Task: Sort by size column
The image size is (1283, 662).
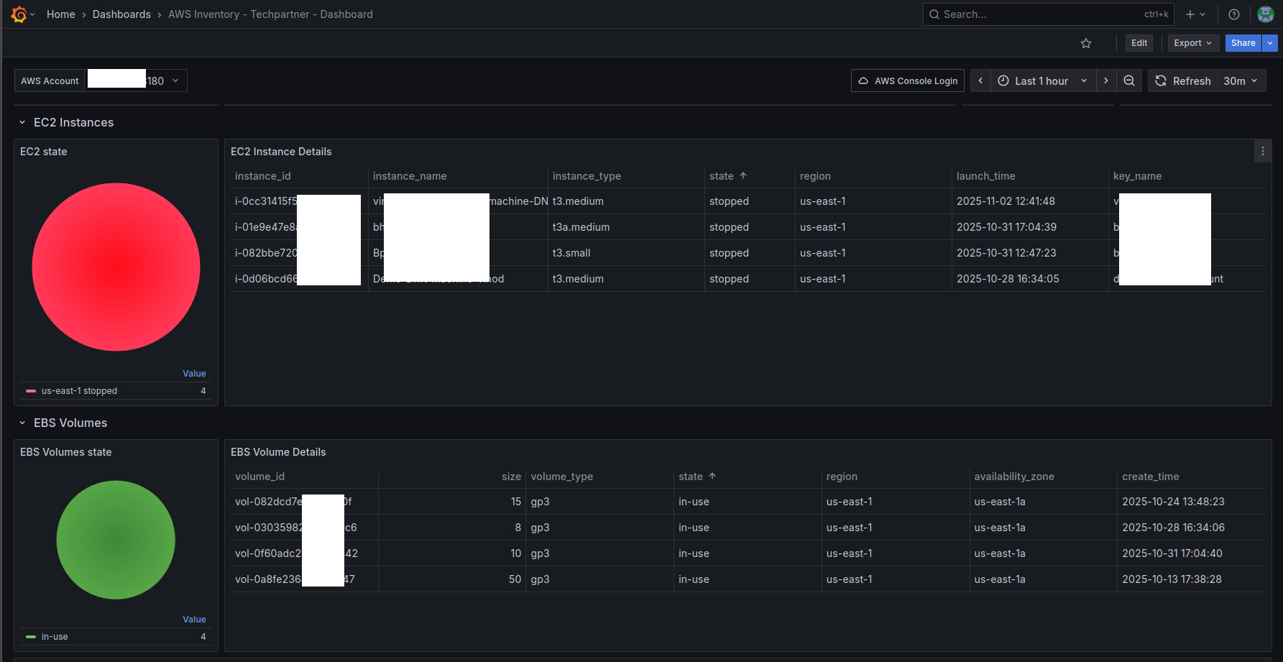Action: coord(511,477)
